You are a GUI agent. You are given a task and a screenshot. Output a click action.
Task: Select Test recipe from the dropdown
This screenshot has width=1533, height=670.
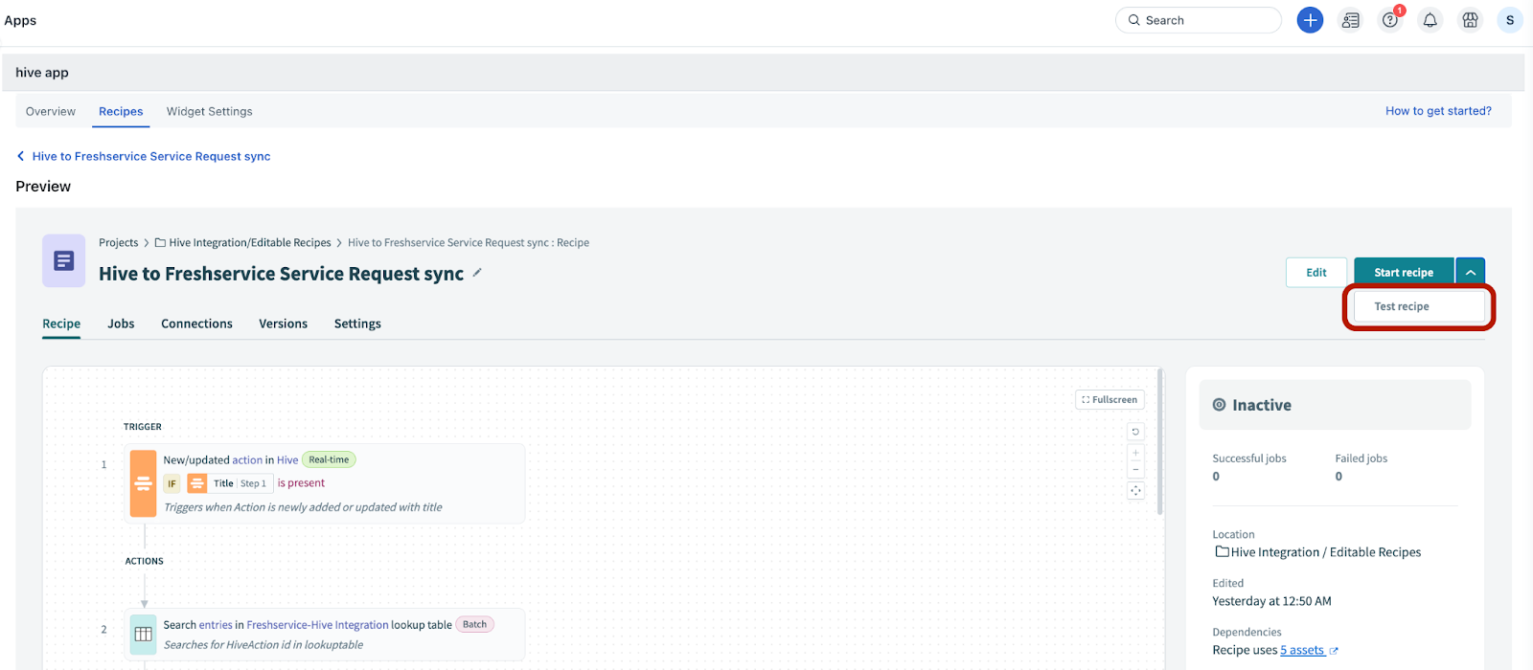1418,306
